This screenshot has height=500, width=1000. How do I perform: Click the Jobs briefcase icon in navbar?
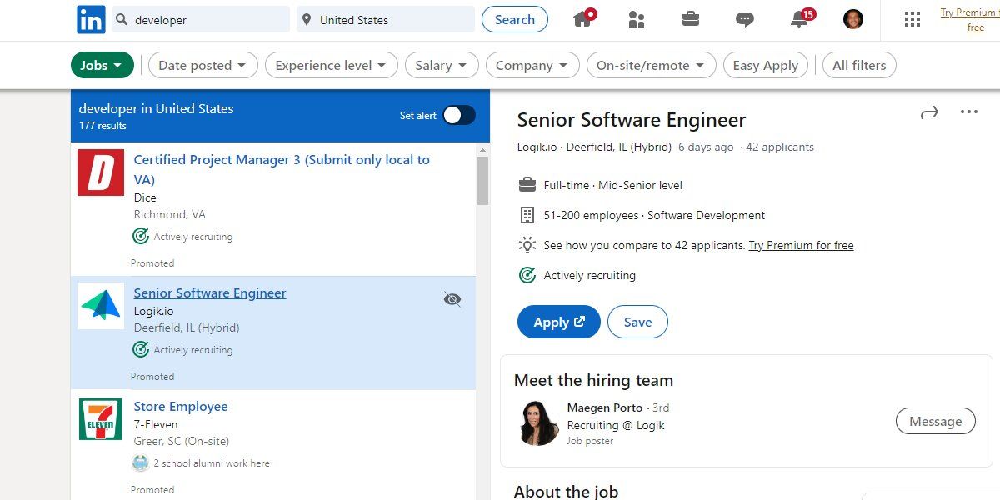click(x=690, y=19)
